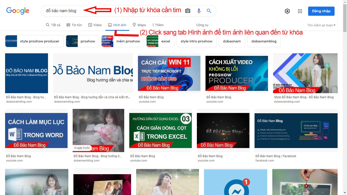347x195 pixels.
Task: Open the Cách xuất video Proshow thumbnail
Action: coord(237,73)
